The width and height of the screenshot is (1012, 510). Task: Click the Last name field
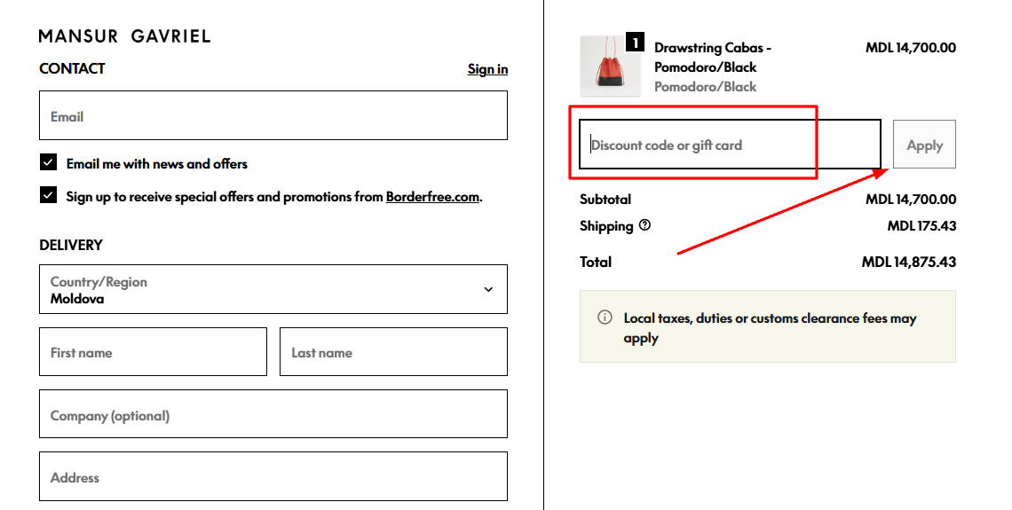(x=393, y=352)
